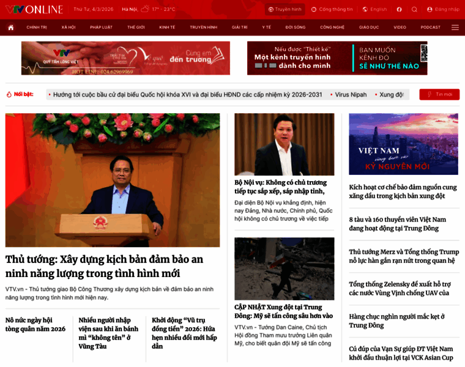Open the Video menu
Image resolution: width=465 pixels, height=367 pixels.
tap(400, 28)
